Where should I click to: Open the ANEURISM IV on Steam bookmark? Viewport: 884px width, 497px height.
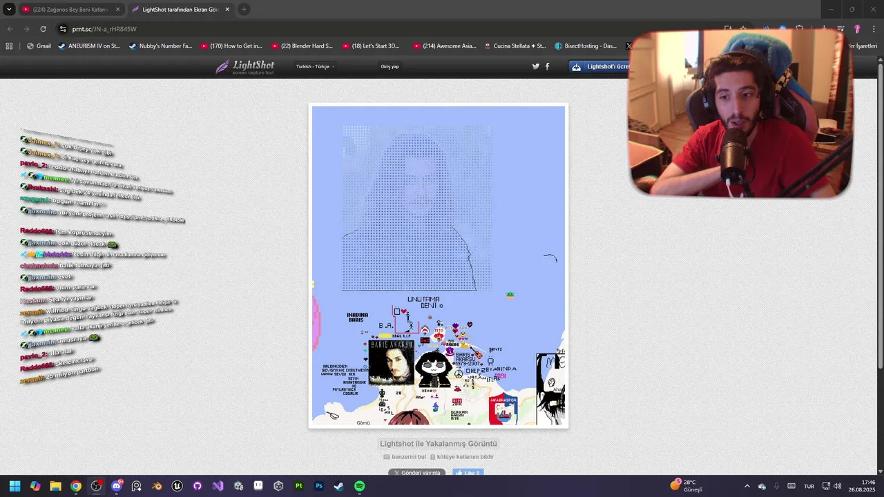click(89, 46)
